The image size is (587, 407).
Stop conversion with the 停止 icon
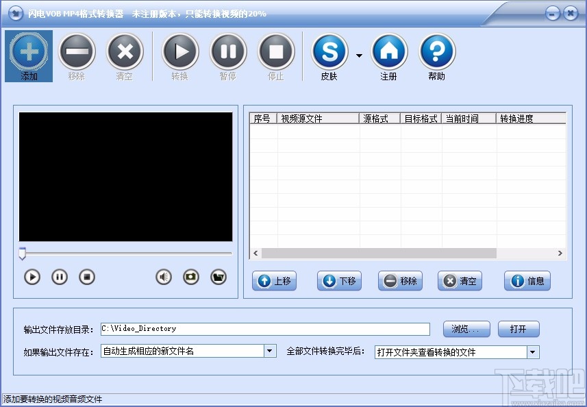click(x=276, y=55)
